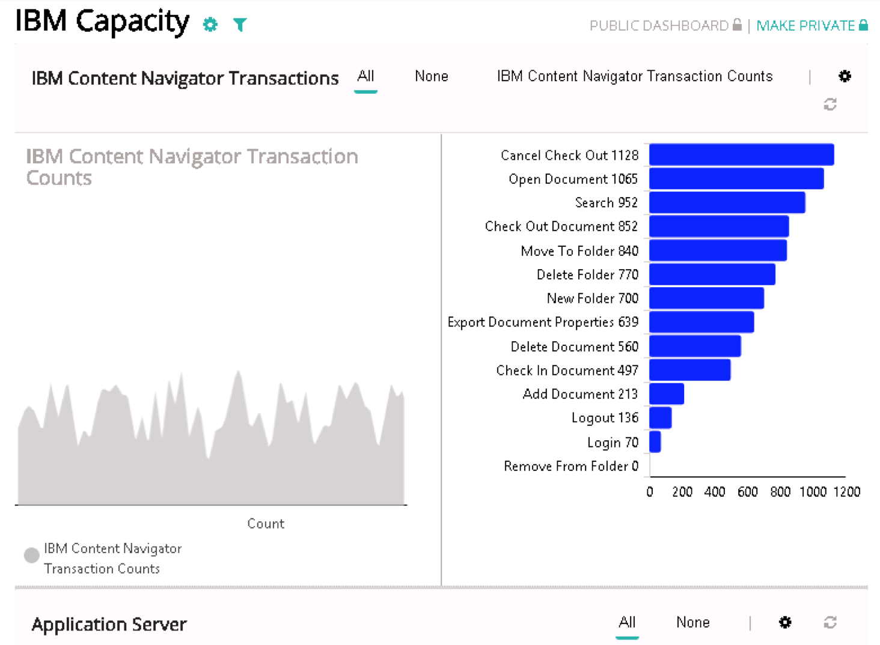
Task: Open Navigator Transactions panel settings gear
Action: coord(845,76)
